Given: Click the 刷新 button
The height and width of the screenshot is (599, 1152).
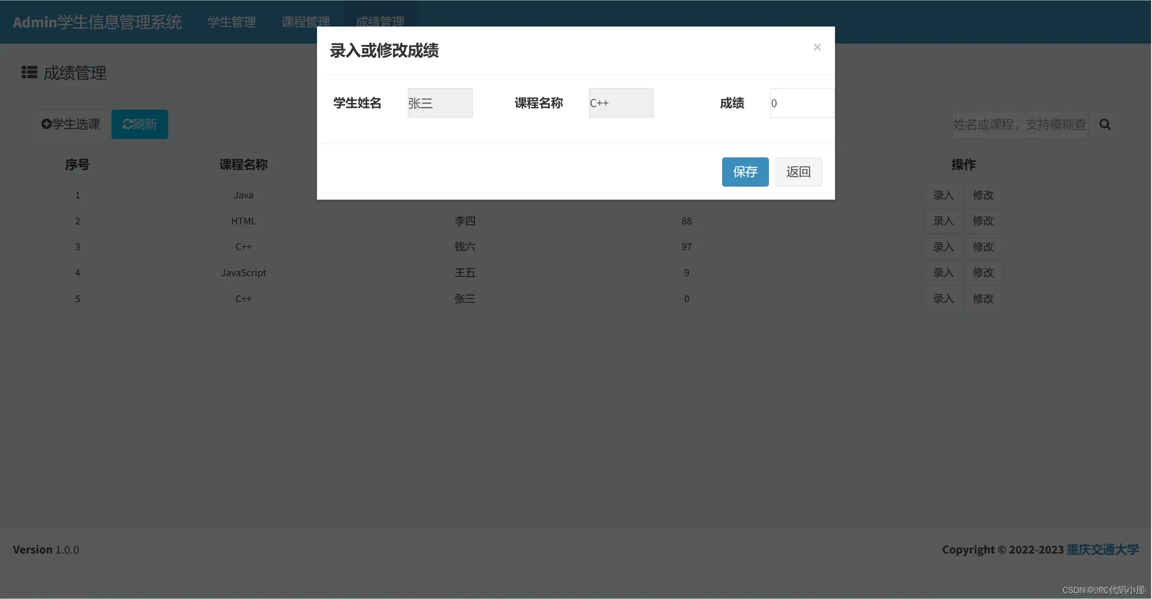Looking at the screenshot, I should click(x=140, y=124).
